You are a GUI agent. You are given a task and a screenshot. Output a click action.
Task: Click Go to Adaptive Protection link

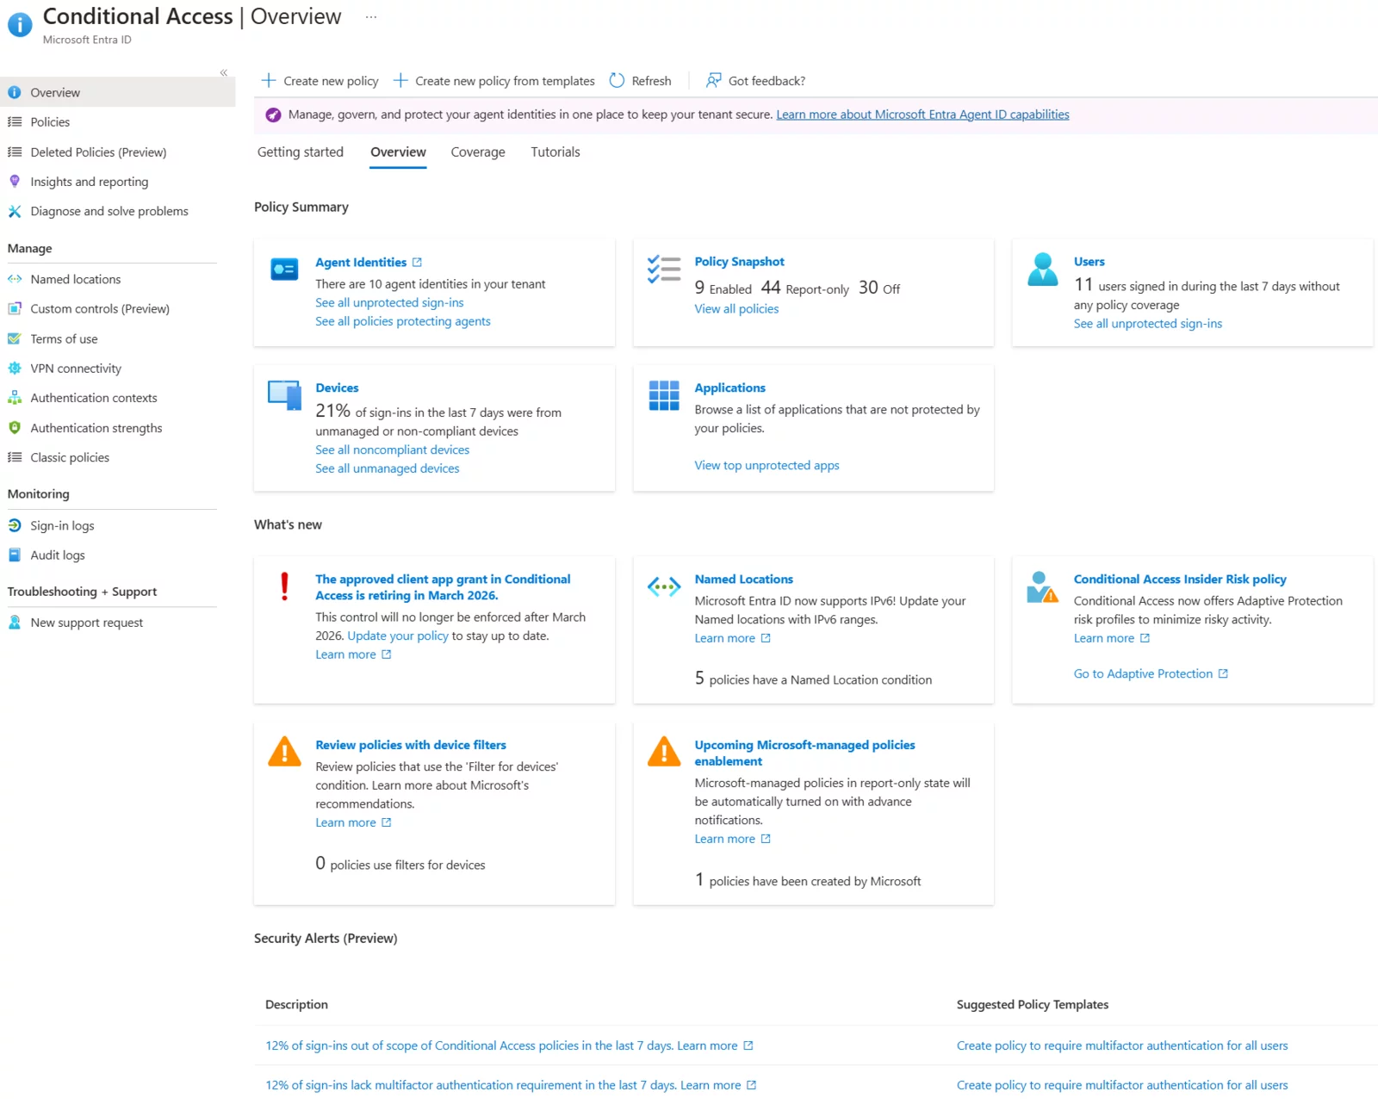(1143, 674)
